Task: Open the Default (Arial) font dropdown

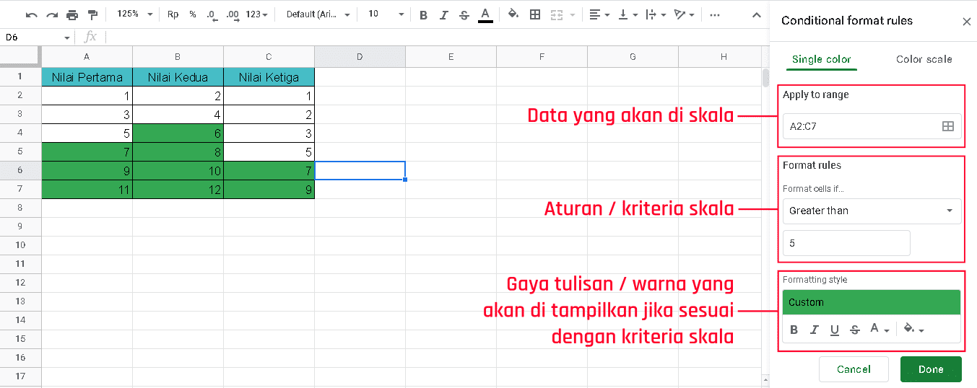Action: (318, 14)
